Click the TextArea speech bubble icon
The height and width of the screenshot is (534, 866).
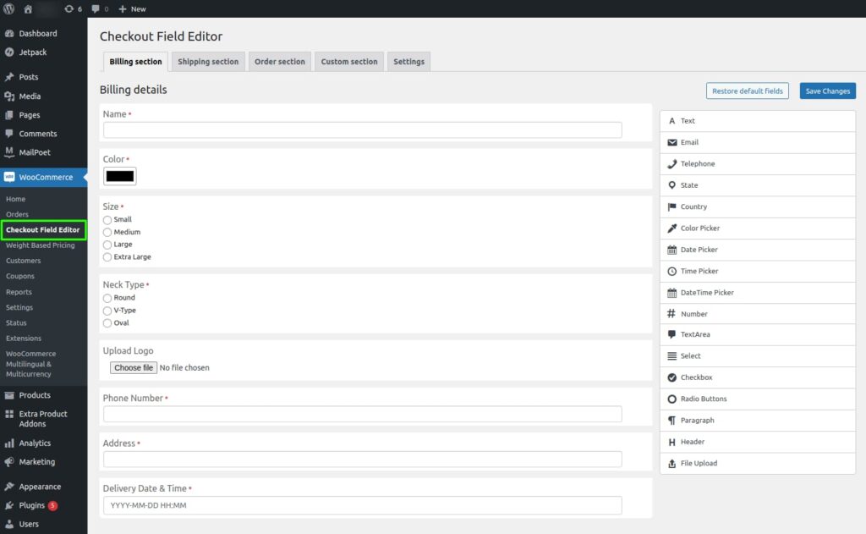pyautogui.click(x=671, y=334)
